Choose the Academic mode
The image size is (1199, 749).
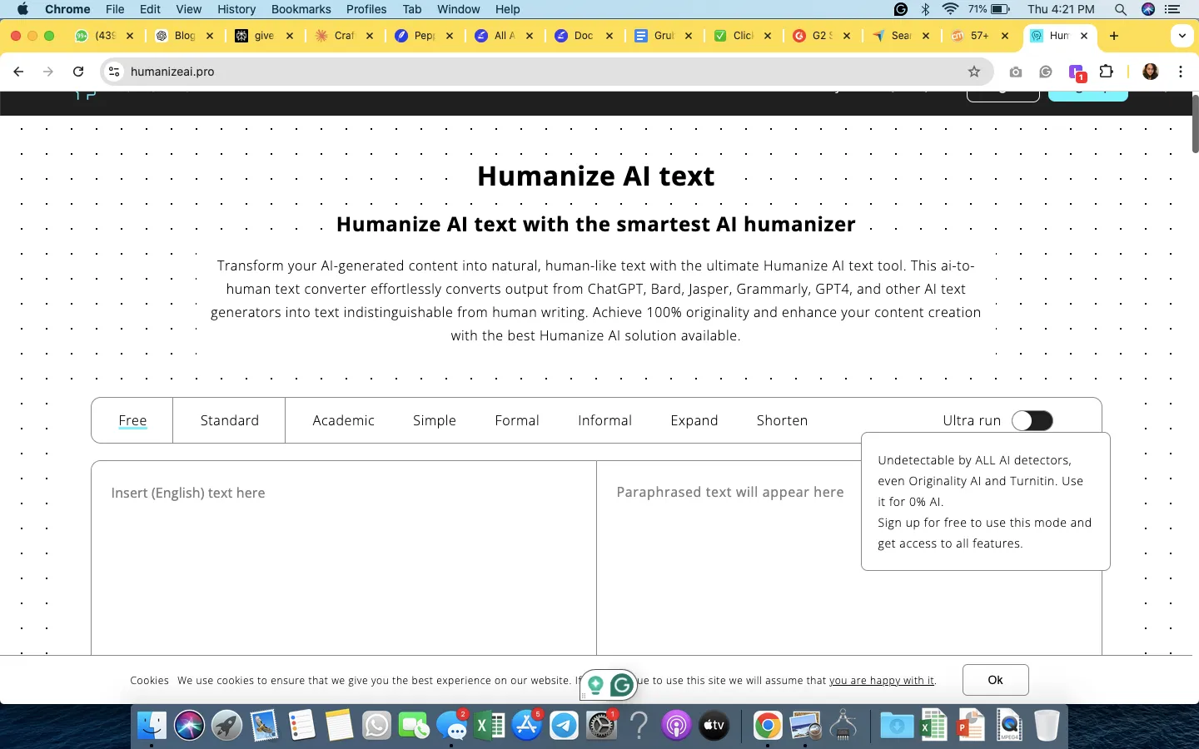(x=343, y=420)
